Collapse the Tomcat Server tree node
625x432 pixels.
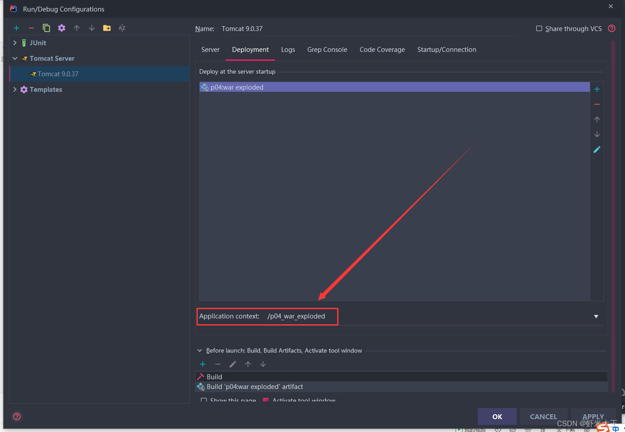coord(15,58)
